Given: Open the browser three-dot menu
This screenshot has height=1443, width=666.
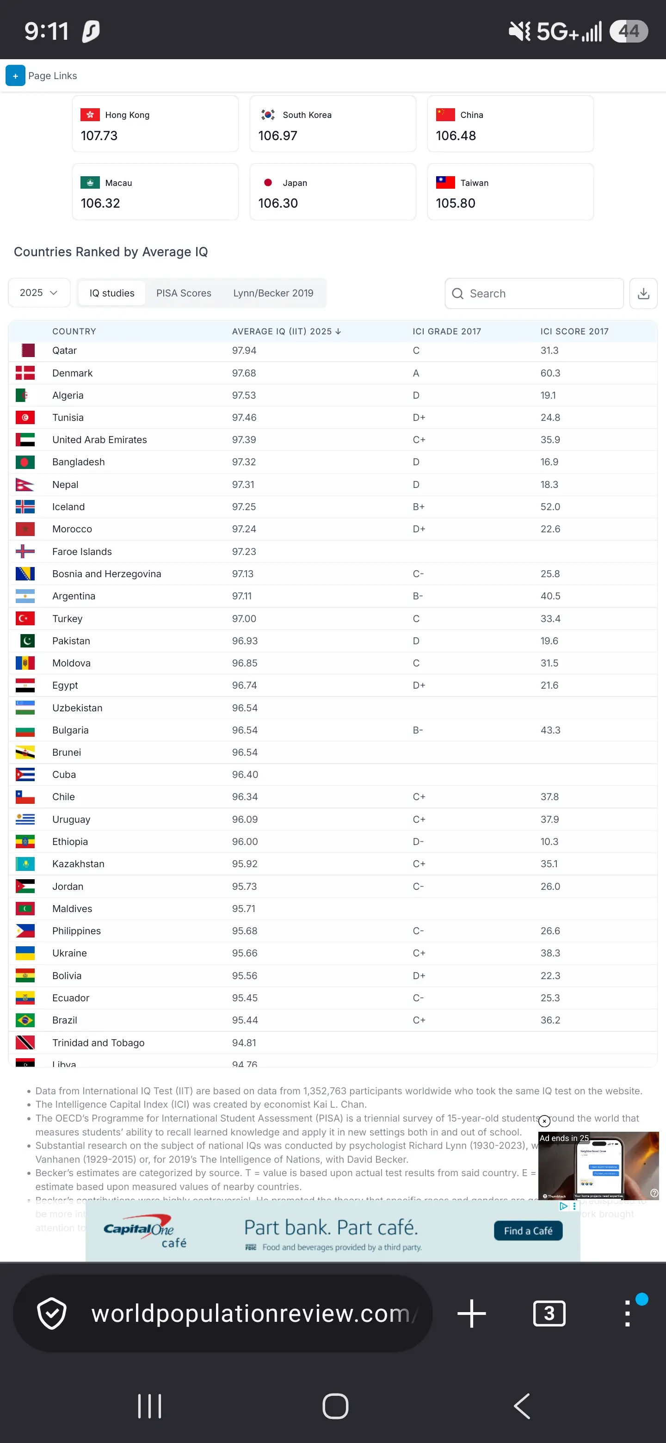Looking at the screenshot, I should pyautogui.click(x=627, y=1313).
